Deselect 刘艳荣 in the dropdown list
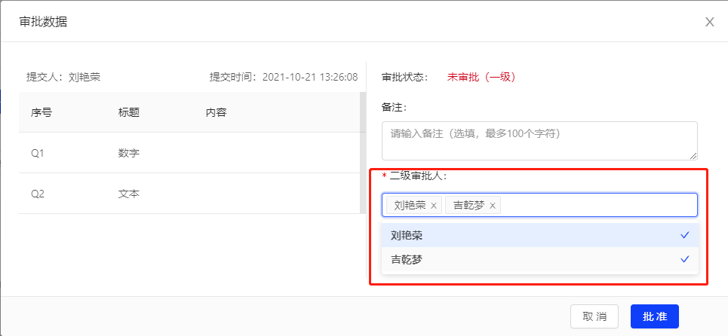Image resolution: width=728 pixels, height=336 pixels. pyautogui.click(x=540, y=236)
